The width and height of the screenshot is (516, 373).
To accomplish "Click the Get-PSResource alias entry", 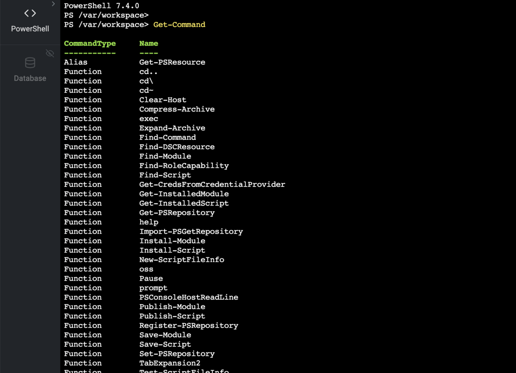I will 172,62.
